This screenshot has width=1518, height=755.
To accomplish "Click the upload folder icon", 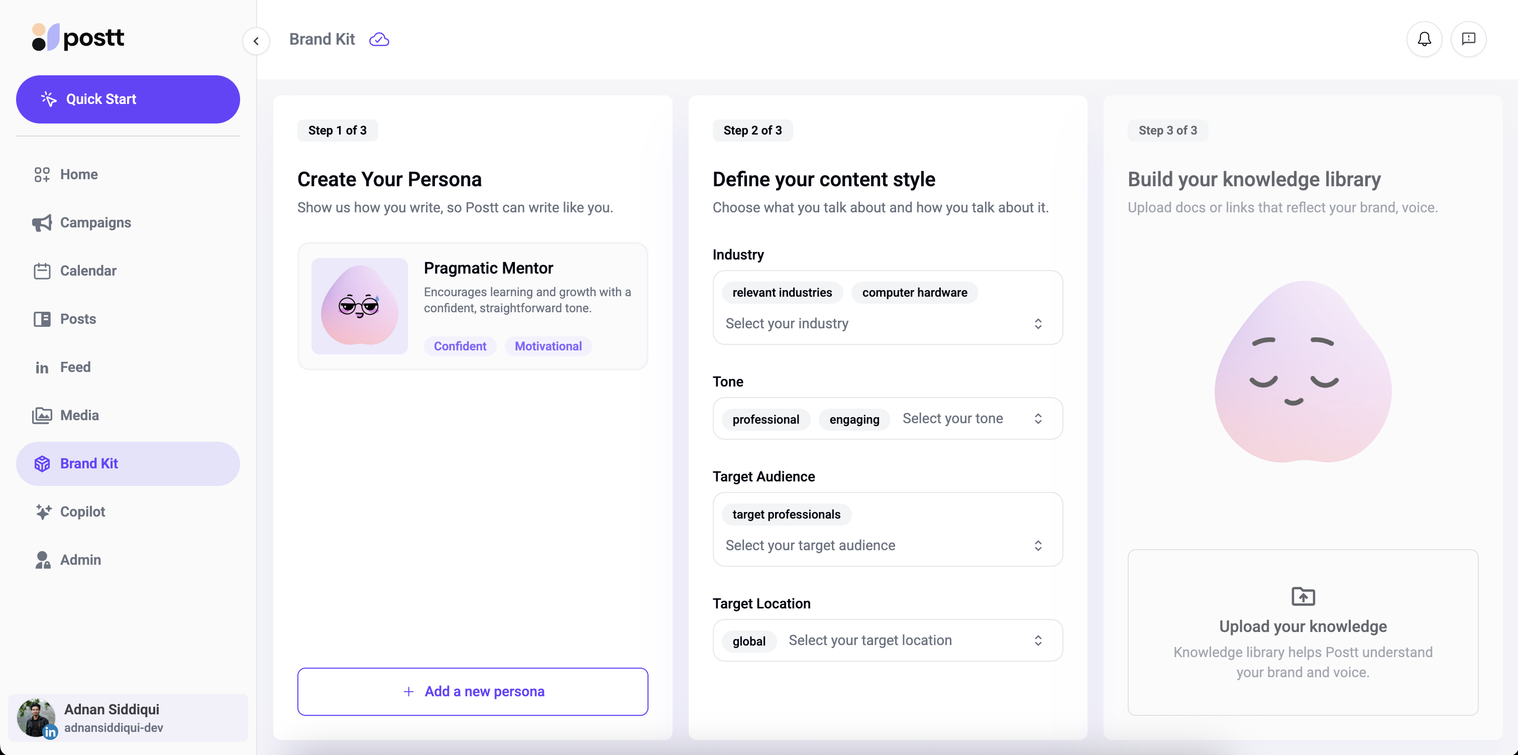I will coord(1303,596).
